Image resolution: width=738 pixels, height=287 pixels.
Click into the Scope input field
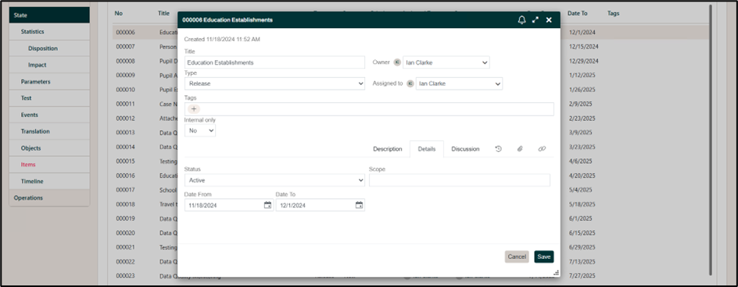point(460,180)
